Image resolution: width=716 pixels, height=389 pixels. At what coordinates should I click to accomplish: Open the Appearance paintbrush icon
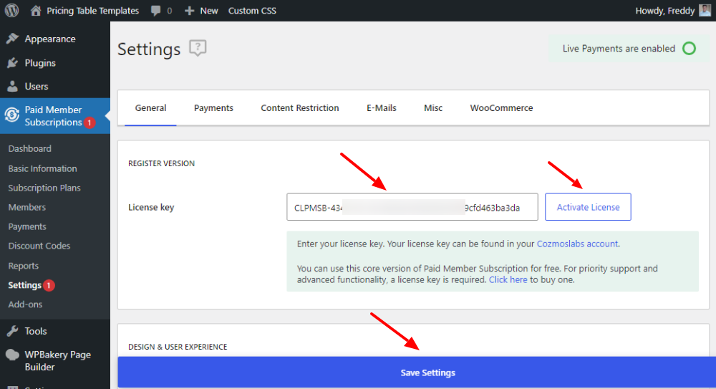12,39
